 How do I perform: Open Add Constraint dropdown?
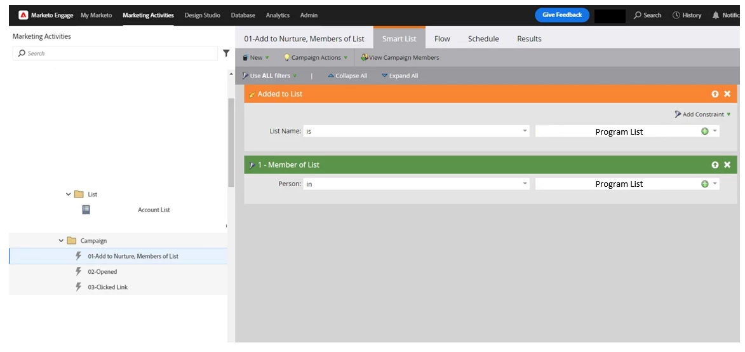[702, 114]
